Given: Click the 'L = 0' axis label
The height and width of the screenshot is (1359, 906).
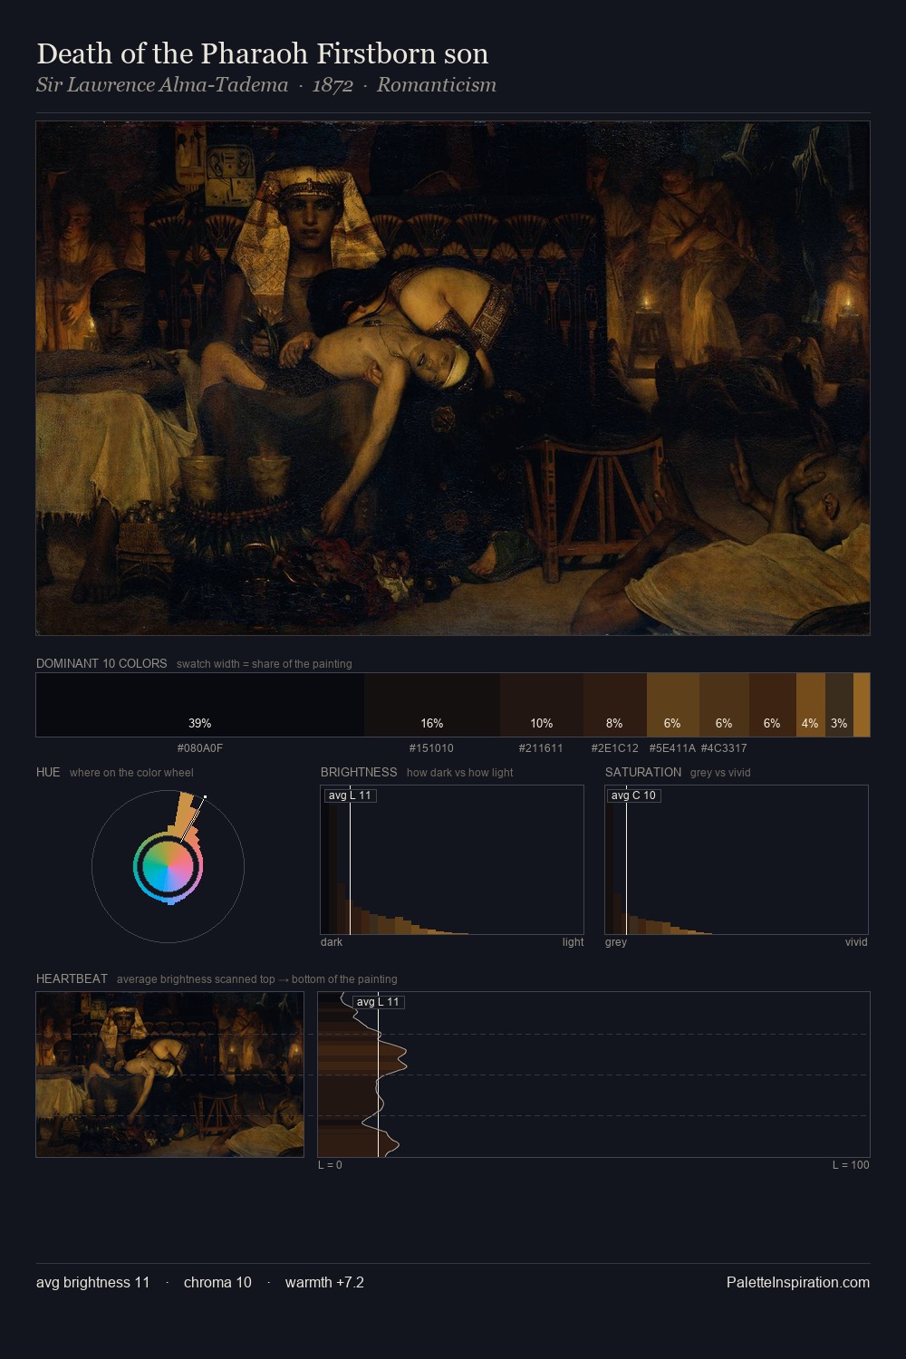Looking at the screenshot, I should pos(330,1165).
